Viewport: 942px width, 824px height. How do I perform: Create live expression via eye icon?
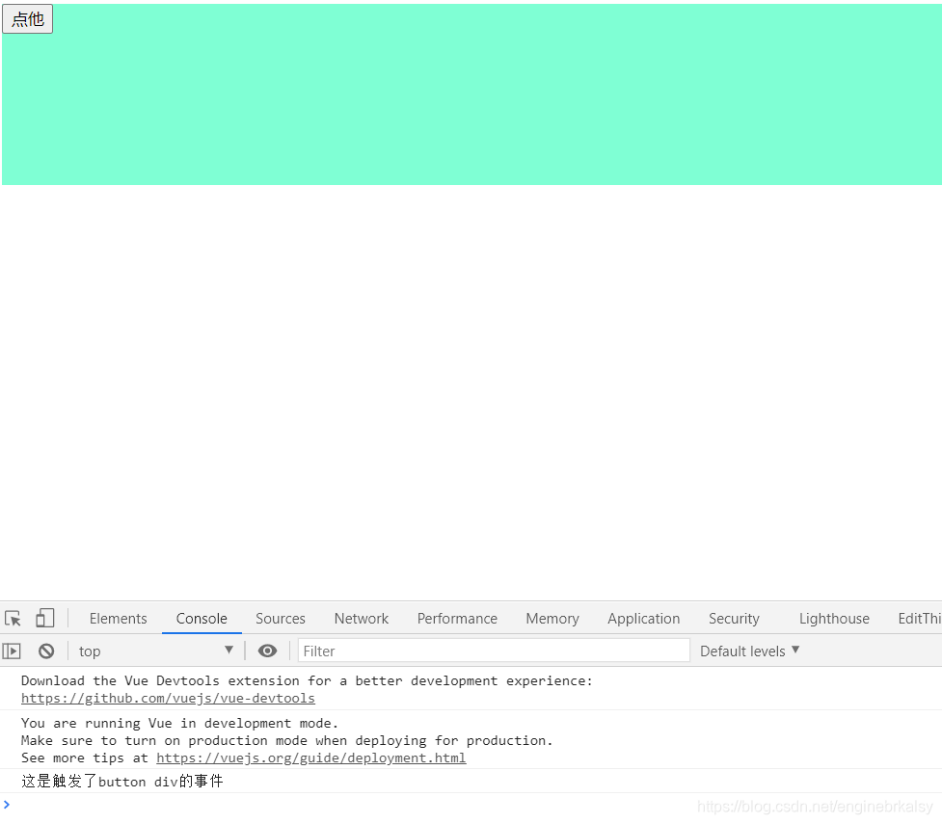click(x=267, y=651)
